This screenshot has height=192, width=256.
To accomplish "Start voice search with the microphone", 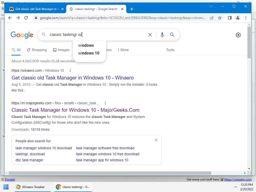I will click(x=162, y=34).
